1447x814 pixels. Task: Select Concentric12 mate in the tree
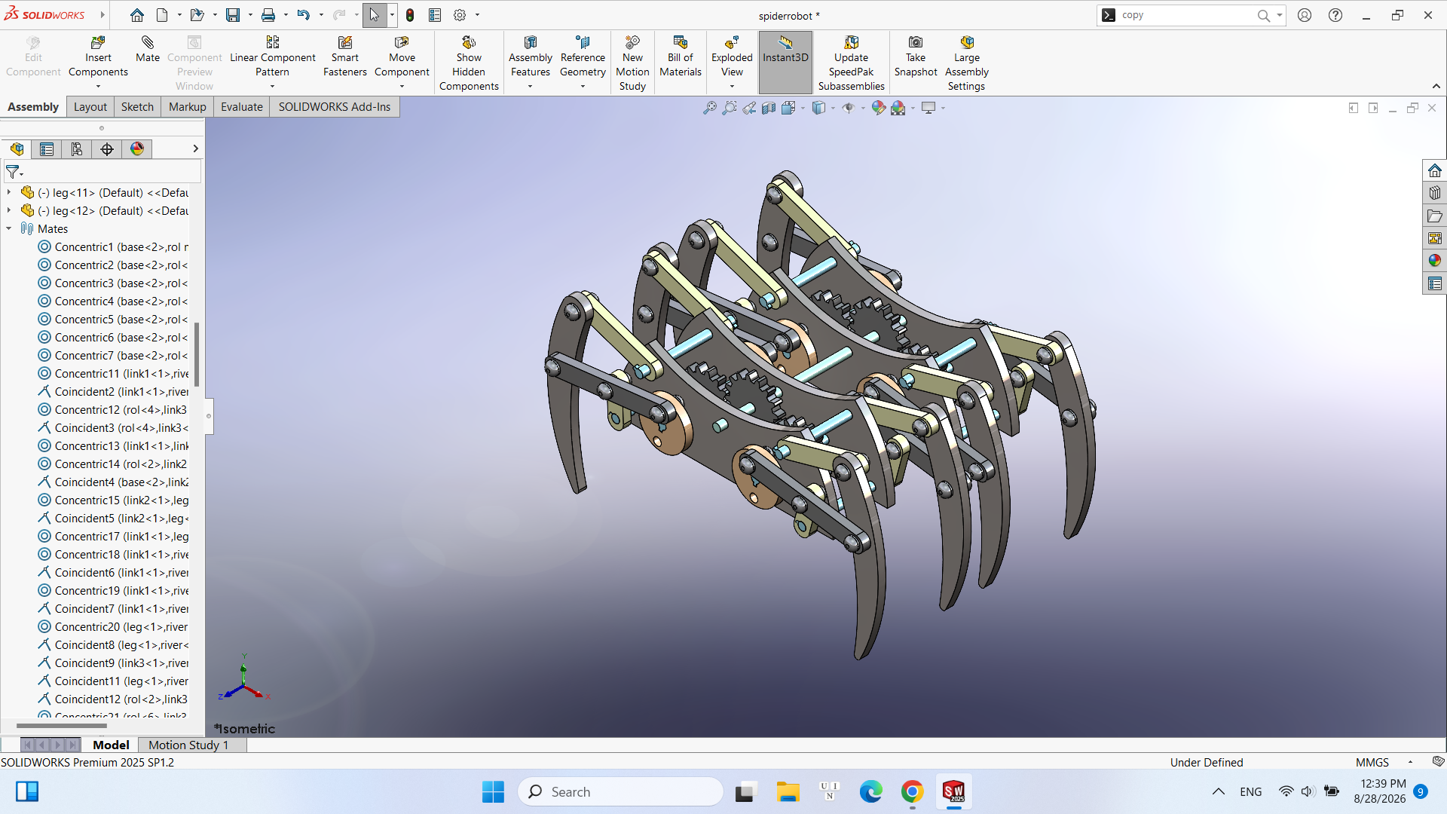(113, 409)
